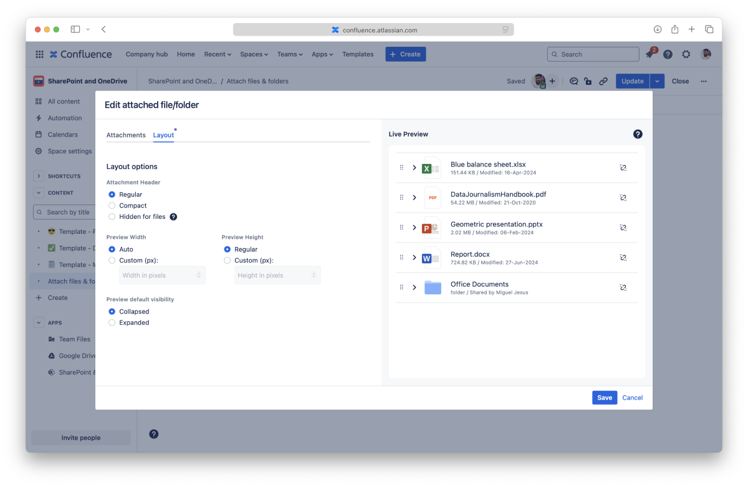Expand the Blue balance sheet.xlsx preview row
Viewport: 748px width, 487px height.
coord(415,168)
